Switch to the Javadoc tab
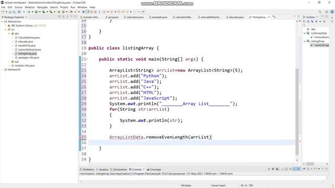This screenshot has height=188, width=335. click(x=102, y=169)
